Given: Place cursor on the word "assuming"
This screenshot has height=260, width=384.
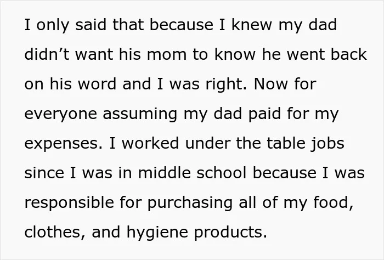Looking at the screenshot, I should coord(140,115).
